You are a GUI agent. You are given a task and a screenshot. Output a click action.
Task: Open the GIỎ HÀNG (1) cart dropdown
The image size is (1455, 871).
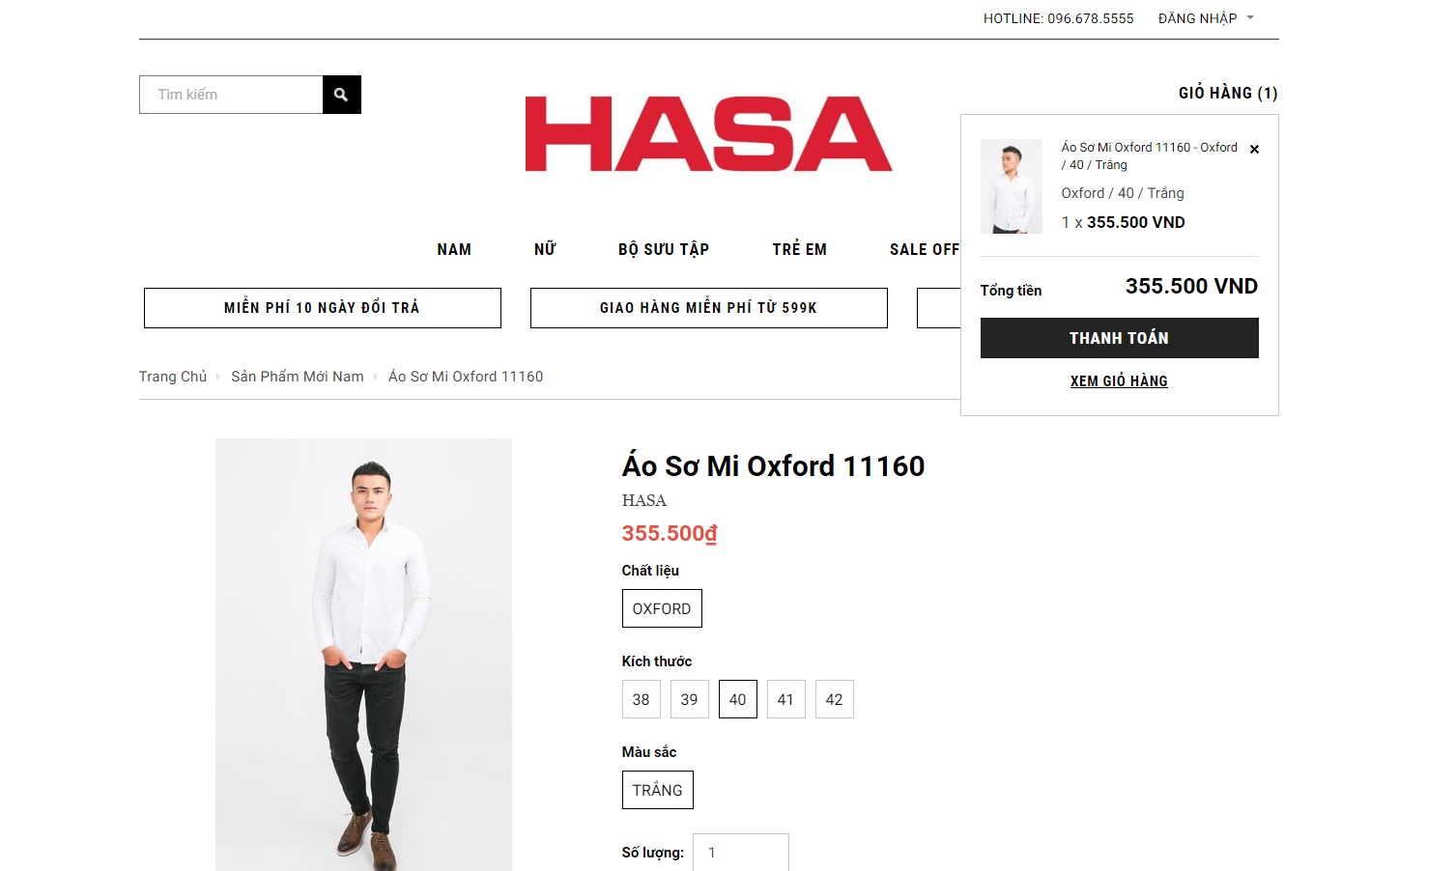tap(1228, 93)
